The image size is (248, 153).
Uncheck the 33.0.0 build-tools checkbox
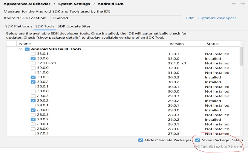coord(33,58)
